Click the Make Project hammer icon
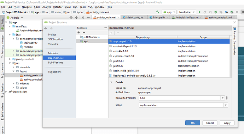The height and width of the screenshot is (134, 244). 158,12
